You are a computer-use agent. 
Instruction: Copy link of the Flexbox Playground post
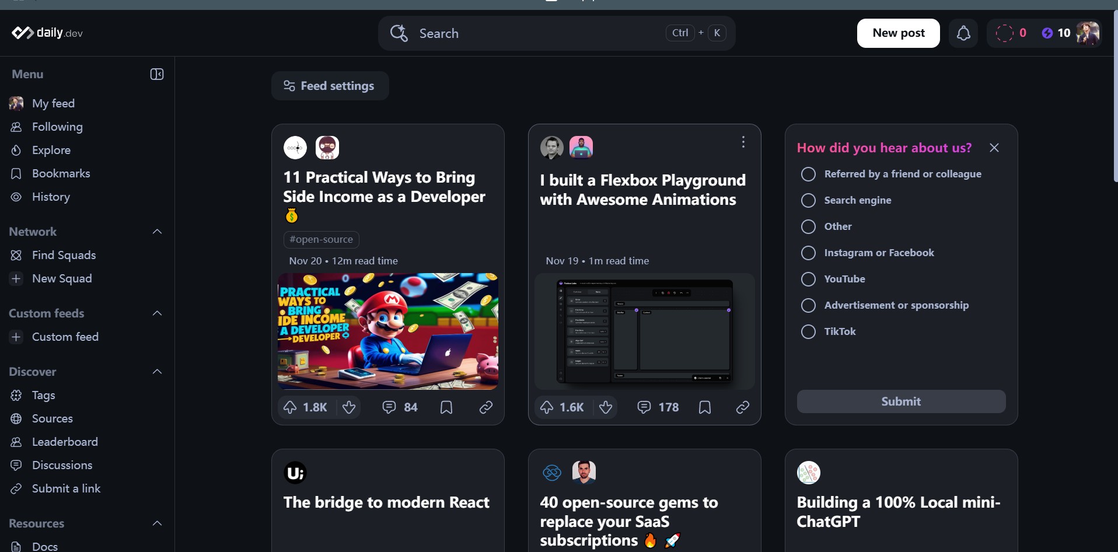[743, 407]
